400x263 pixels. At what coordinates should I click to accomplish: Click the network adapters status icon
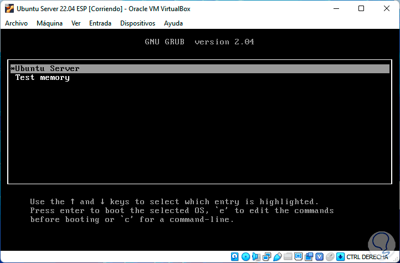[267, 256]
